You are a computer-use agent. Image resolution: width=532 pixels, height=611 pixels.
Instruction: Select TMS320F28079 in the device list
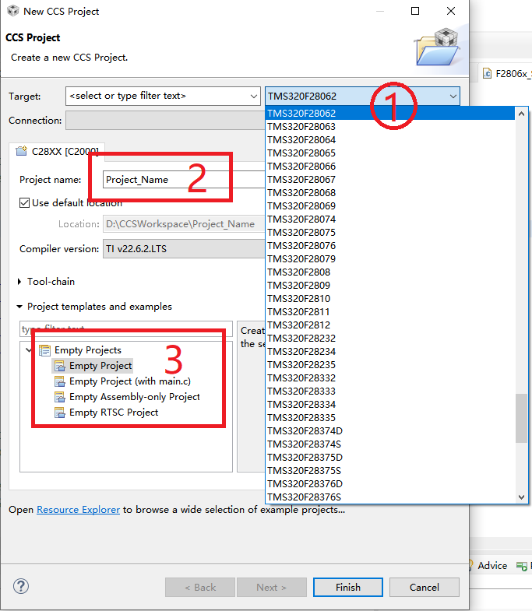[x=390, y=259]
